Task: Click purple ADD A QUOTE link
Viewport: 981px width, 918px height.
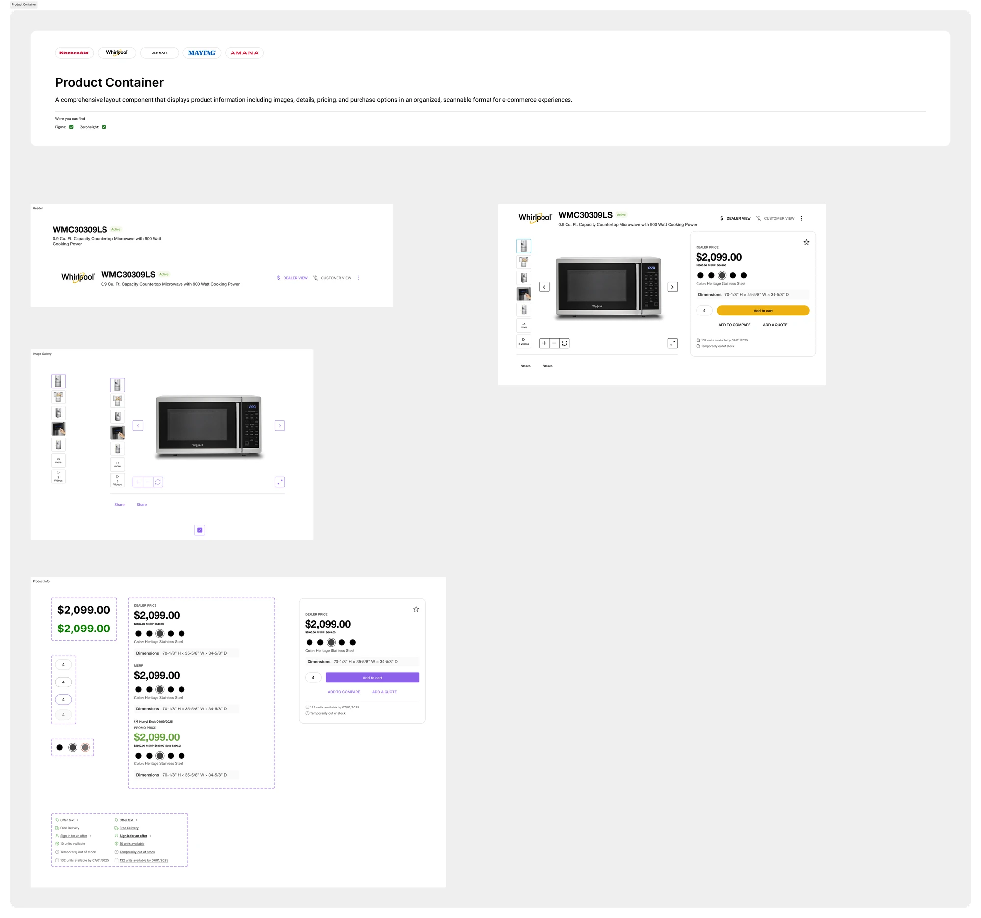Action: pos(385,692)
